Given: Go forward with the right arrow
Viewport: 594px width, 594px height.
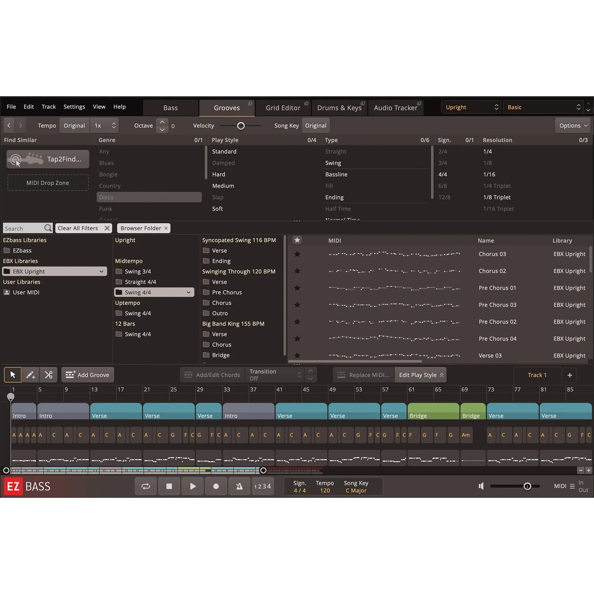Looking at the screenshot, I should click(x=20, y=126).
